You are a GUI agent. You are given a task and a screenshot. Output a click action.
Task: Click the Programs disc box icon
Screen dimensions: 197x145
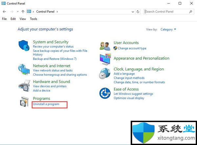[24, 102]
